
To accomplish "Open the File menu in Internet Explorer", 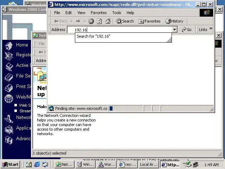I will coord(57,13).
